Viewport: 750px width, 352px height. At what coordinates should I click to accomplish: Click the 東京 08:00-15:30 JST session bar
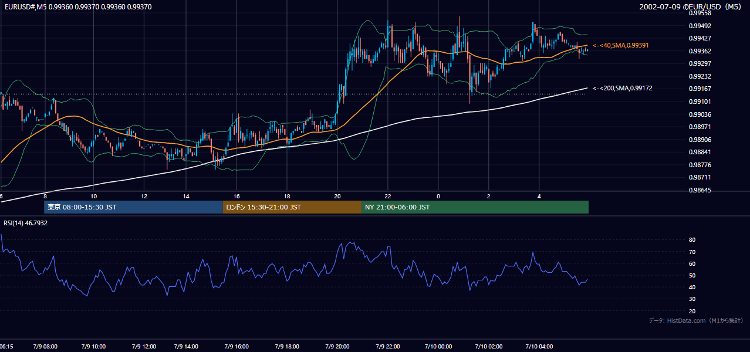(x=133, y=207)
